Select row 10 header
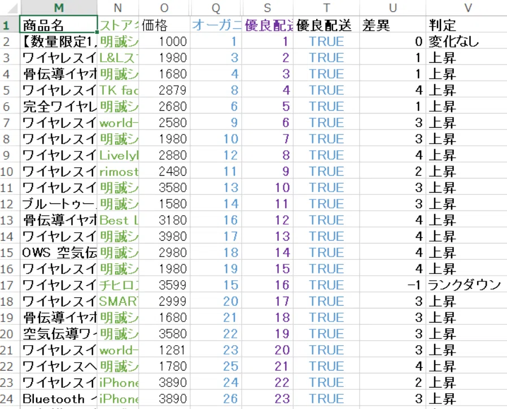 pos(10,171)
